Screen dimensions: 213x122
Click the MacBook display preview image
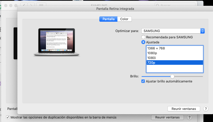coord(57,42)
